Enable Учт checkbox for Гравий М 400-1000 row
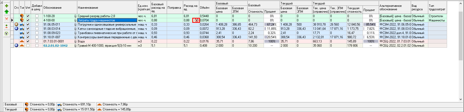464x112 pixels. pos(28,46)
